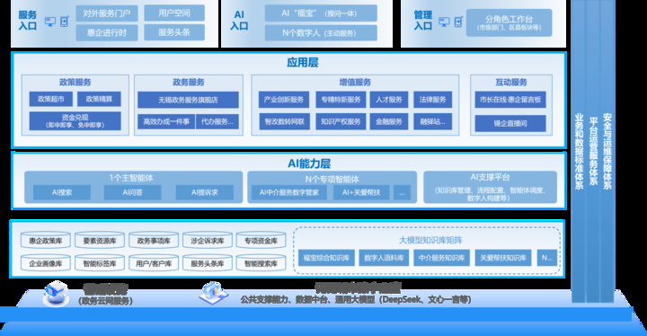Click the 服务头条 box
647x336 pixels.
click(174, 32)
